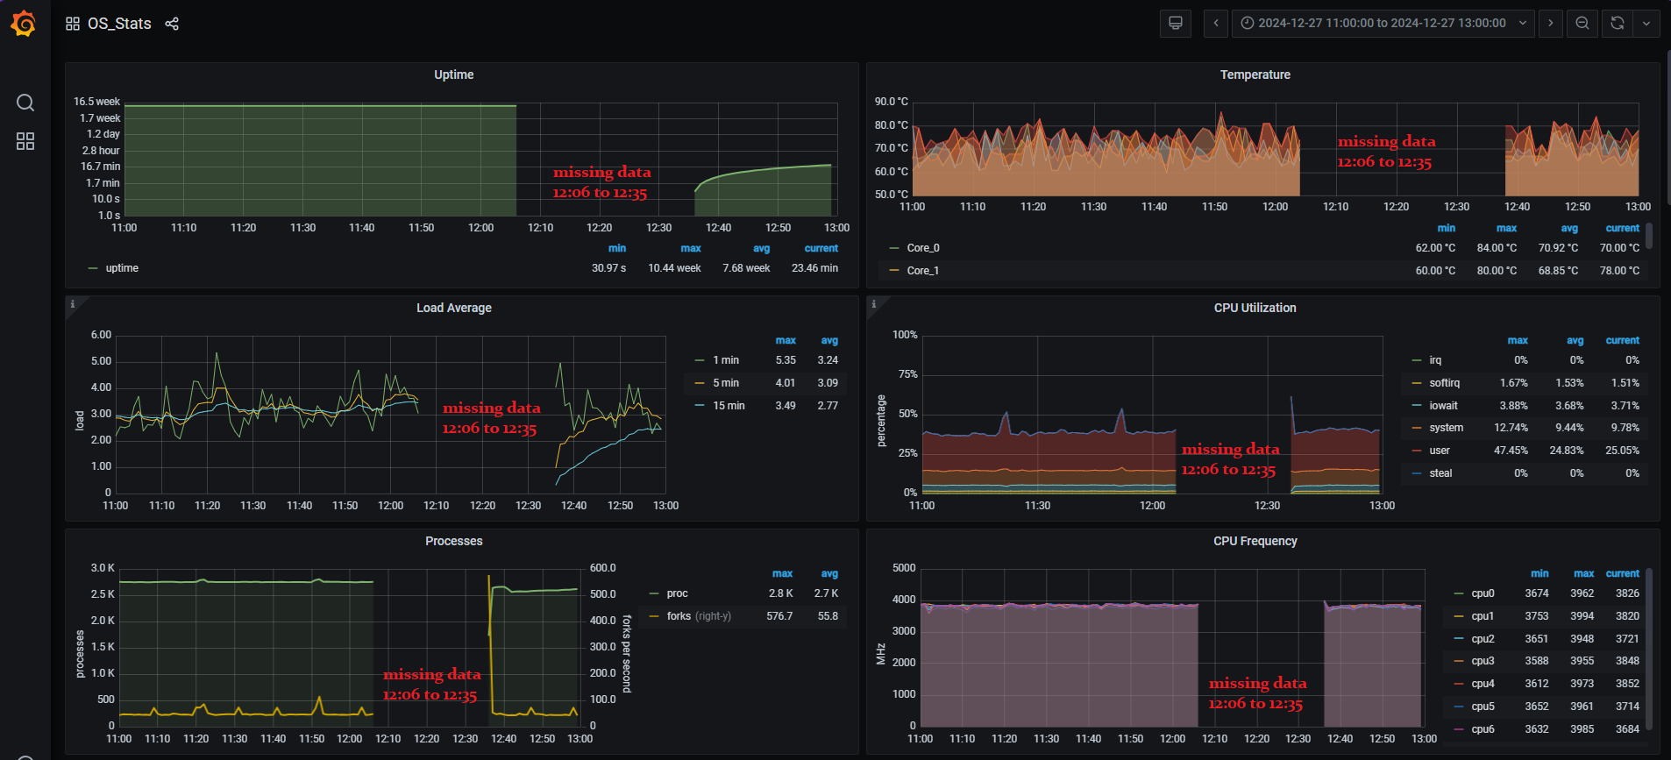Open the Processes panel title menu
The image size is (1671, 760).
click(454, 541)
